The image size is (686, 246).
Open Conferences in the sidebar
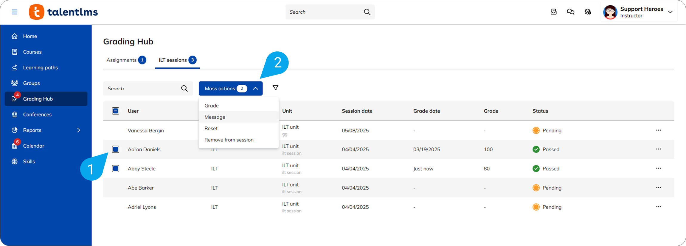[37, 115]
